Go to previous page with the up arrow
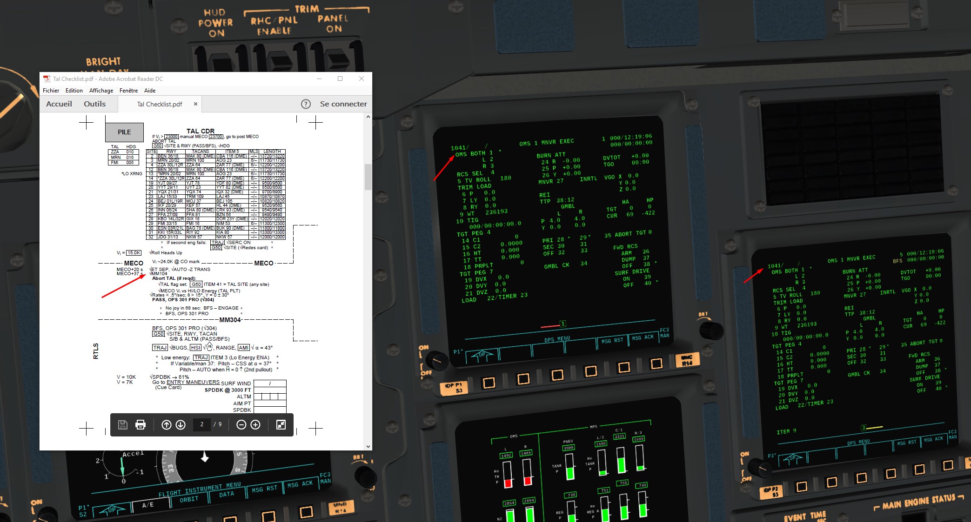This screenshot has height=522, width=971. click(167, 424)
